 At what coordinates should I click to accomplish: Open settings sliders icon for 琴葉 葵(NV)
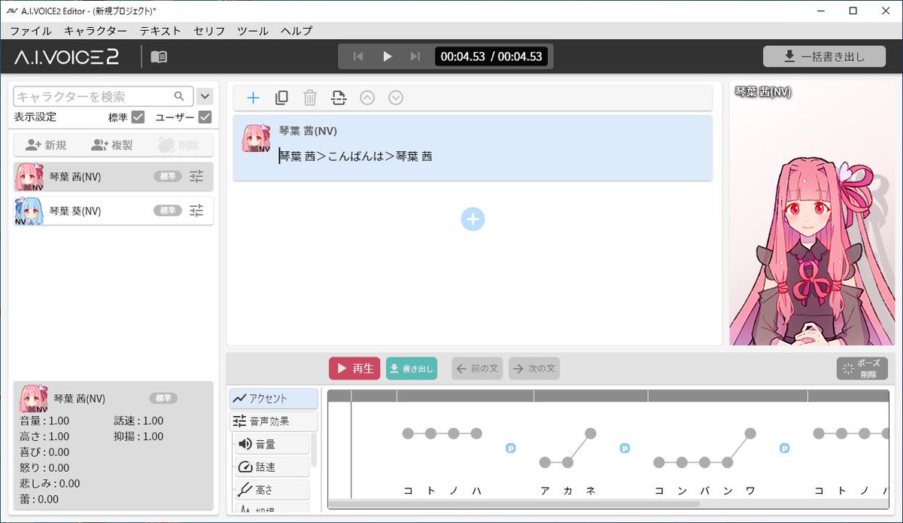pyautogui.click(x=196, y=211)
